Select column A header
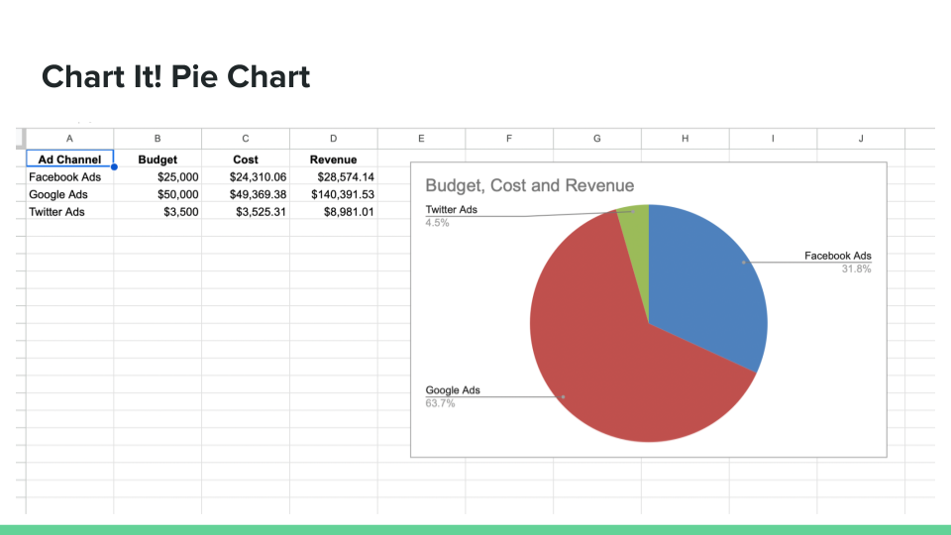The width and height of the screenshot is (951, 535). point(69,139)
